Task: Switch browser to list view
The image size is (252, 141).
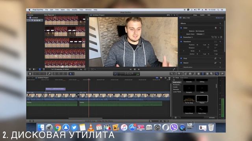Action: (44, 69)
